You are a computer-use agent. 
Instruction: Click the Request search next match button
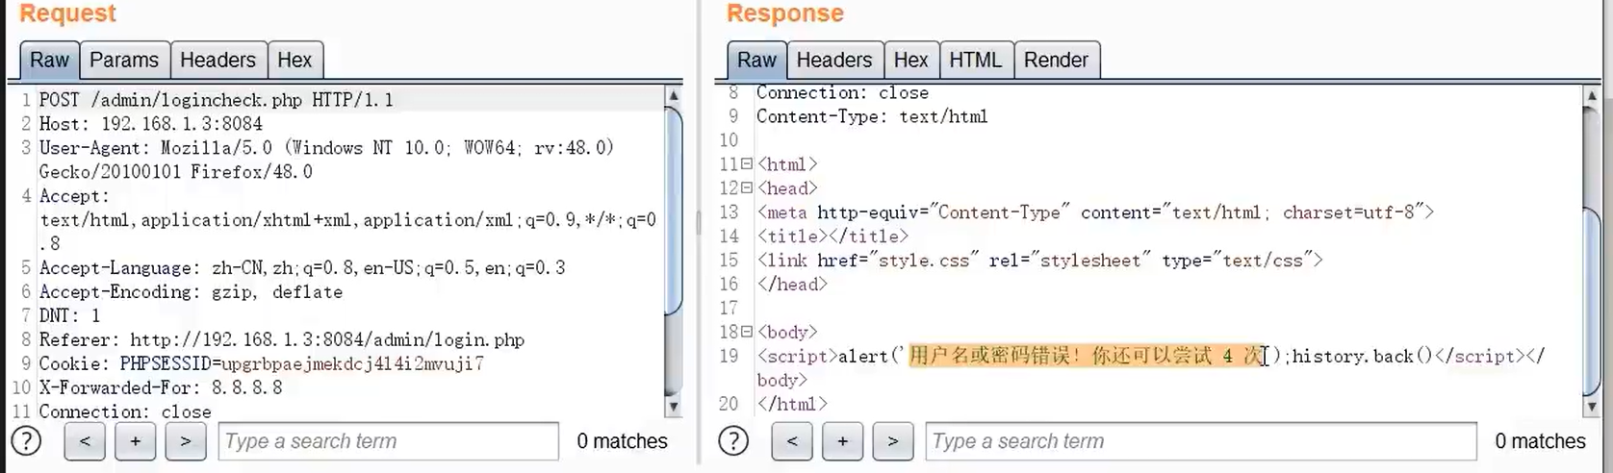coord(186,441)
